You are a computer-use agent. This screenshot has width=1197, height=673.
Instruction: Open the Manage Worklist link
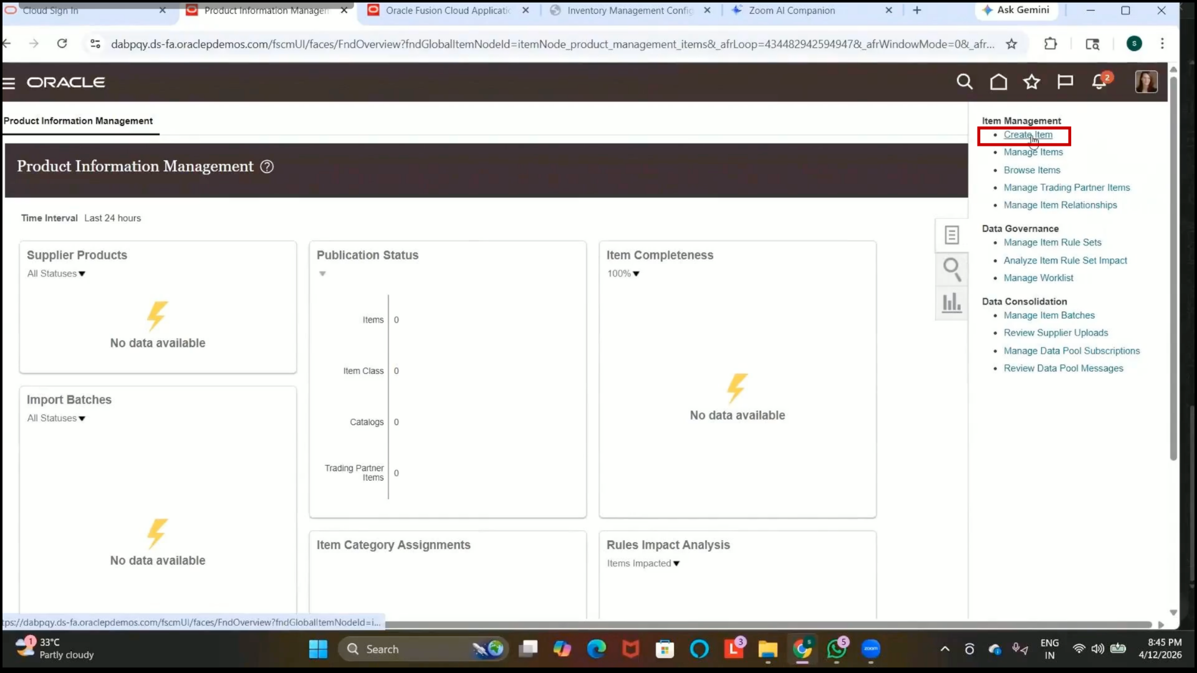(1039, 278)
